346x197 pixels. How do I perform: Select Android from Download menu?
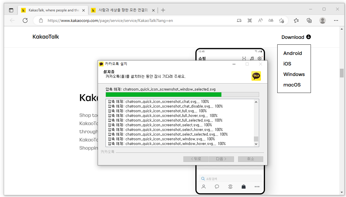(x=292, y=53)
